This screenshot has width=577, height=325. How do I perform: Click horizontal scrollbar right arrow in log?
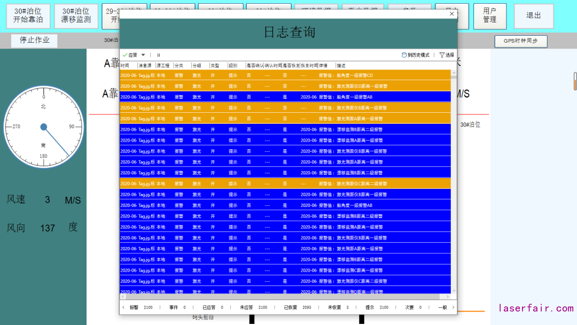[448, 297]
